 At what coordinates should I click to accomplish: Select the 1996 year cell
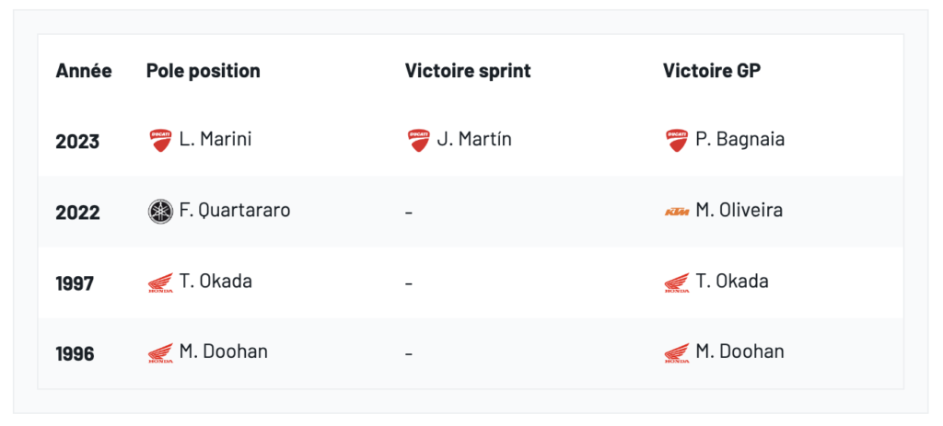(x=75, y=353)
